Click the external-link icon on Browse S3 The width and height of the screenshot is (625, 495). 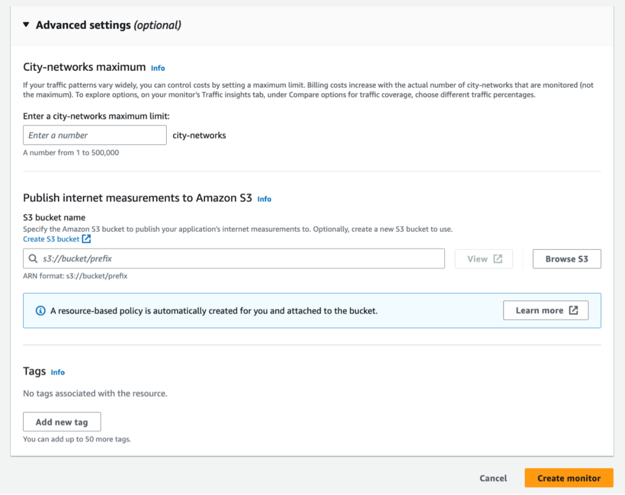[566, 259]
